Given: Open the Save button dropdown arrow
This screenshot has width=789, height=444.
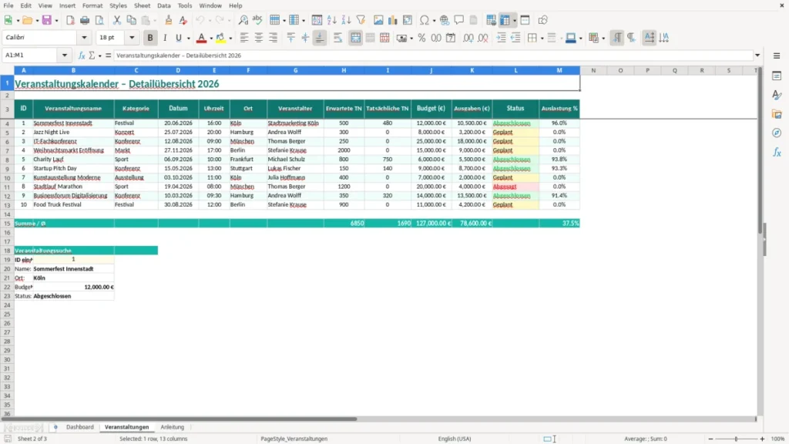Looking at the screenshot, I should point(56,20).
